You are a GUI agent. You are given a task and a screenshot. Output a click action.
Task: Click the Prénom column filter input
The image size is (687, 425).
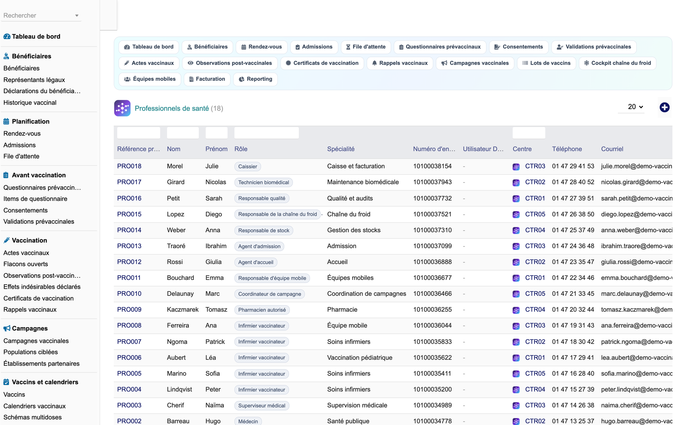[x=216, y=133]
